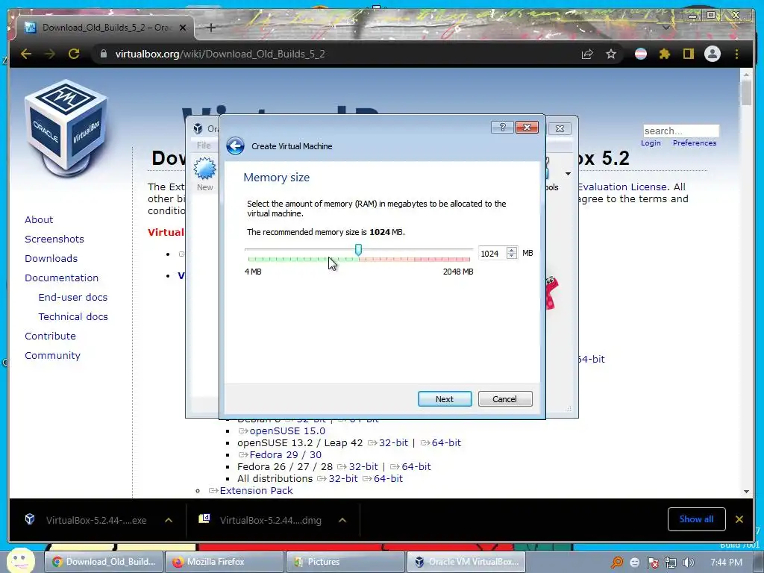Increase memory with spinner up arrow
The image size is (764, 573).
pos(512,250)
